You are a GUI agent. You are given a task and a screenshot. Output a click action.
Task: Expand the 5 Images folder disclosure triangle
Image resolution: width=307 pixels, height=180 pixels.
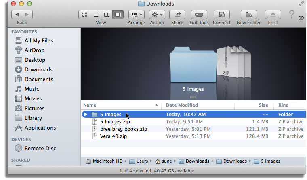pyautogui.click(x=86, y=114)
